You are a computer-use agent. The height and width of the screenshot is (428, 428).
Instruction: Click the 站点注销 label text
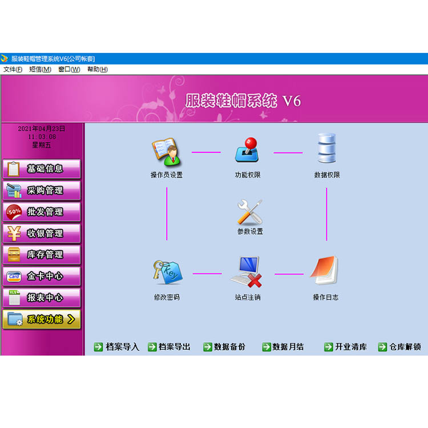tap(248, 297)
